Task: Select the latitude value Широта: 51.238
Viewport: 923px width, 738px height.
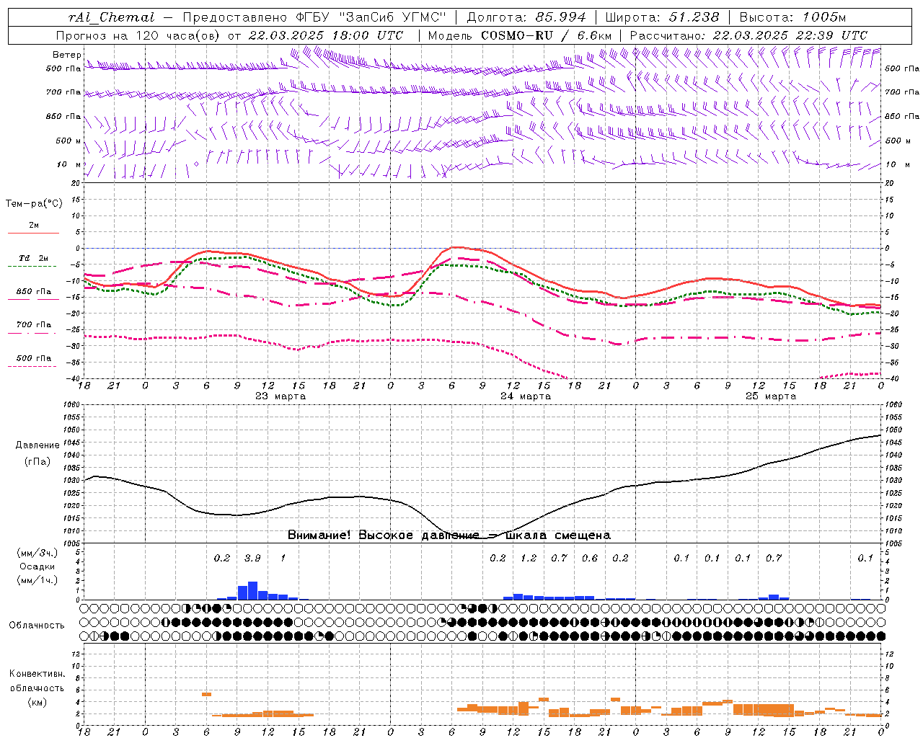Action: [662, 17]
